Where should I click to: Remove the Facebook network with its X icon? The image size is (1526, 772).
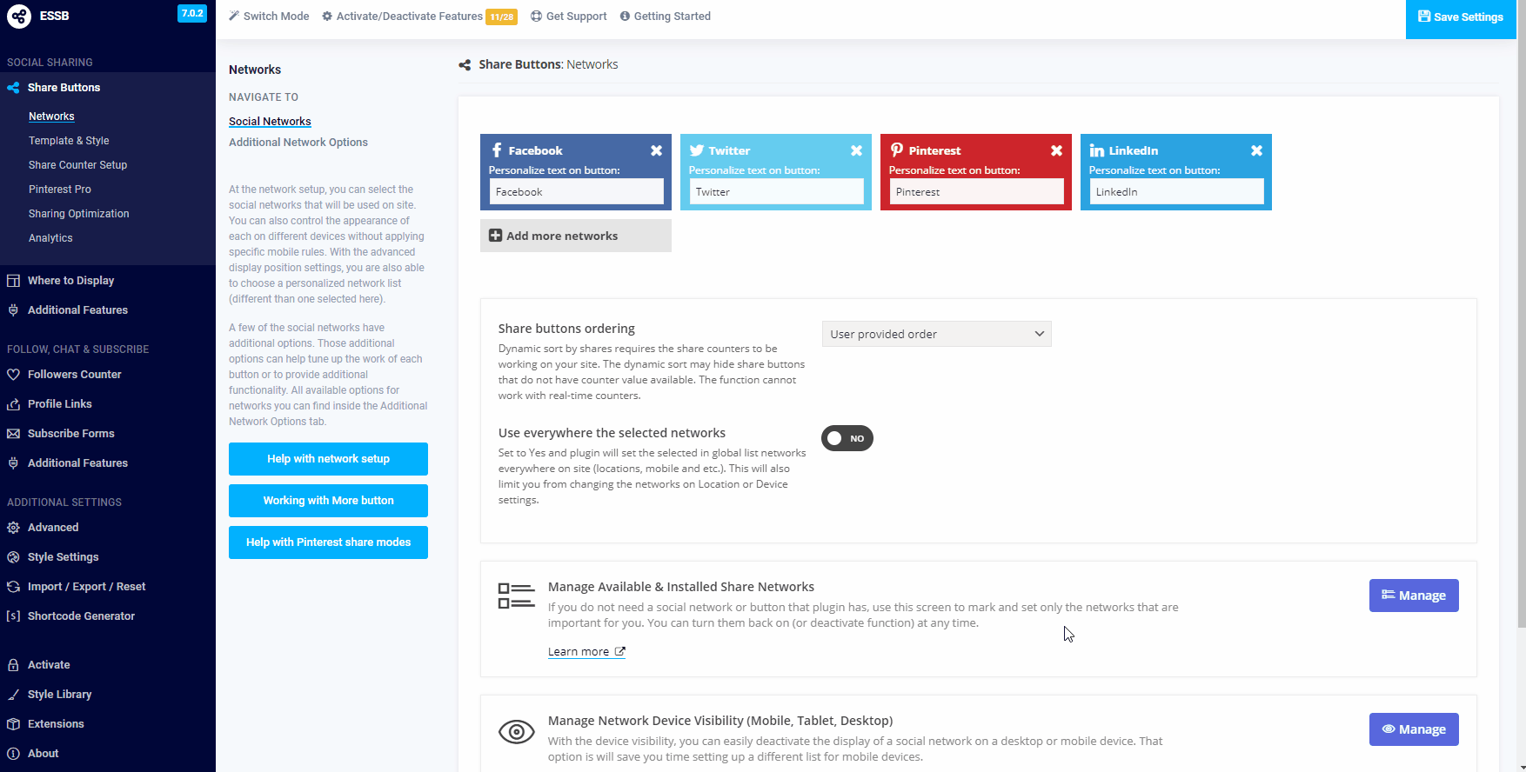(656, 150)
